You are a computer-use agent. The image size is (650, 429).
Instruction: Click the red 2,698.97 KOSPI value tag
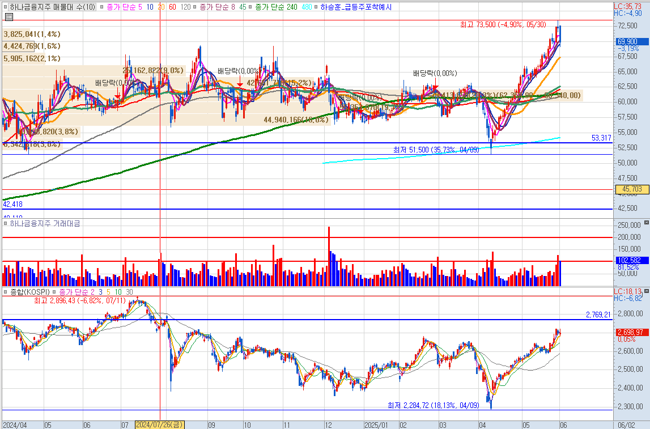[x=631, y=332]
